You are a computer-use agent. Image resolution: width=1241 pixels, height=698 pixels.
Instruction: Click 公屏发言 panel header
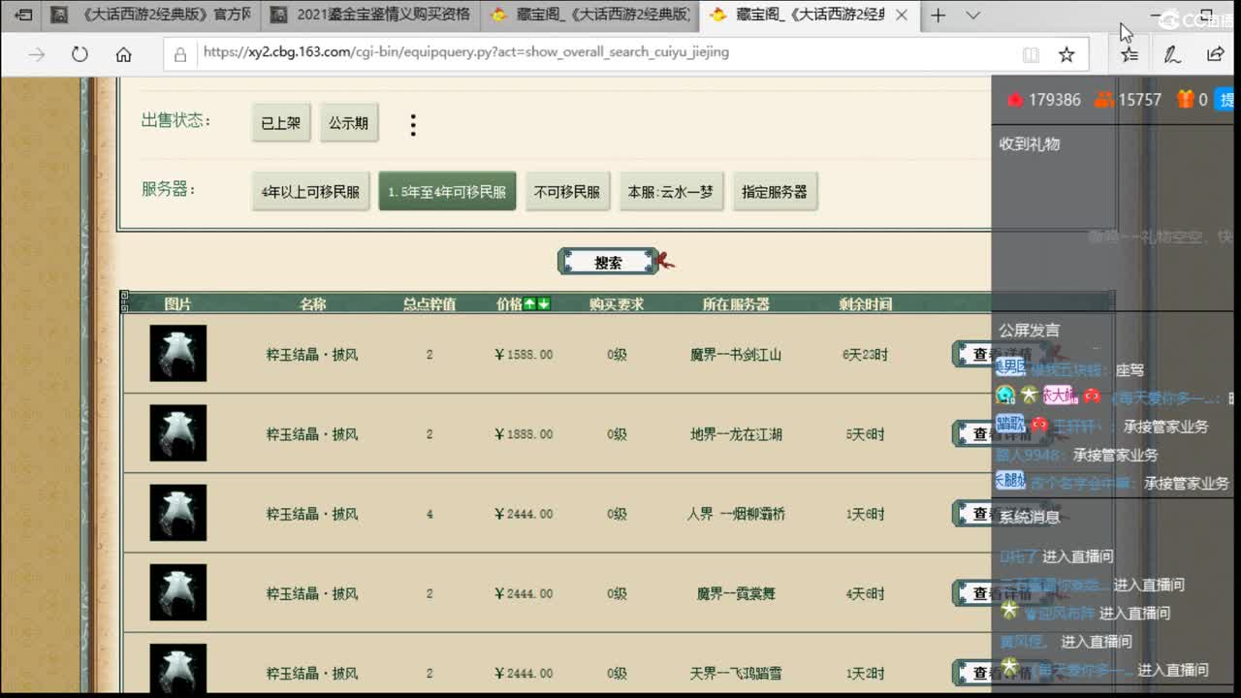(x=1030, y=331)
